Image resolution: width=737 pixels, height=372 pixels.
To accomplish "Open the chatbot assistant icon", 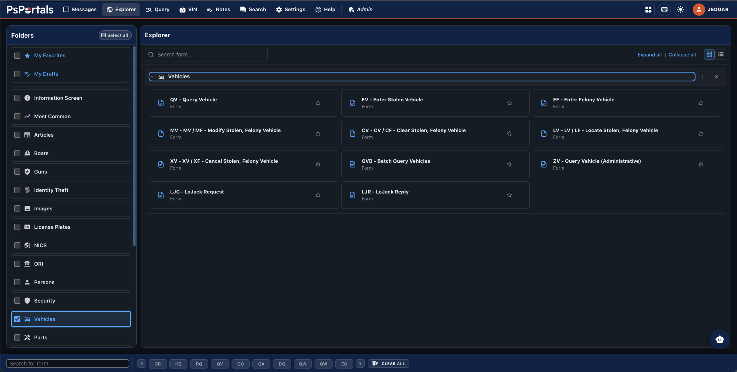I will coord(719,339).
